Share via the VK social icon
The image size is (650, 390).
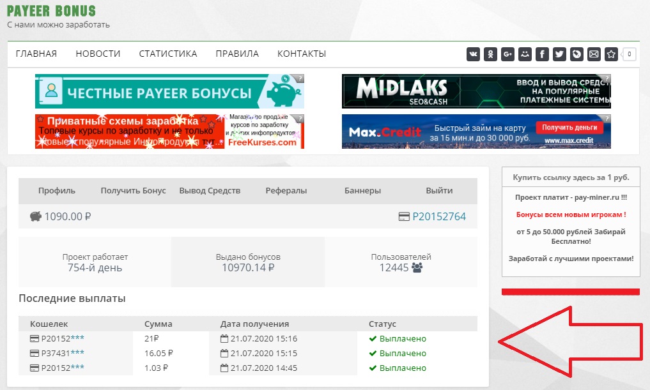pos(473,54)
